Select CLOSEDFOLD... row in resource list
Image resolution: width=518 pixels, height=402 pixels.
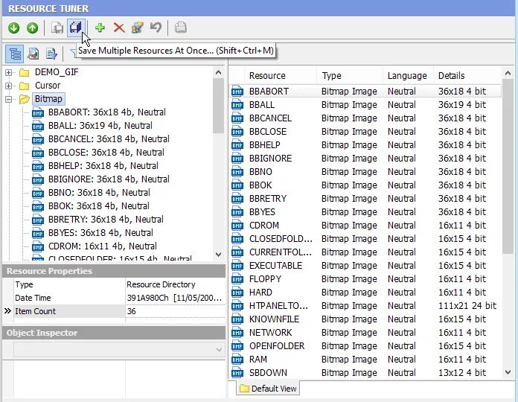pos(365,239)
